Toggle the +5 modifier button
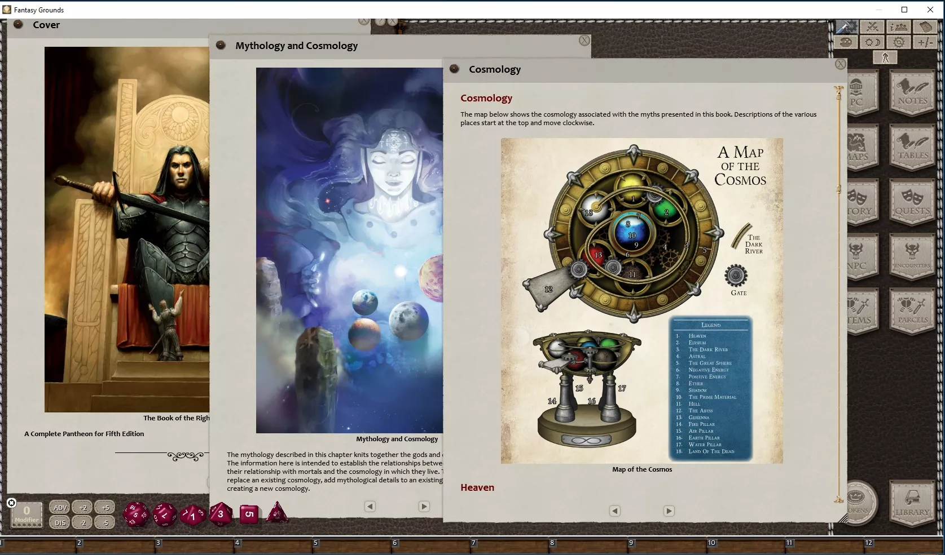 pyautogui.click(x=105, y=508)
